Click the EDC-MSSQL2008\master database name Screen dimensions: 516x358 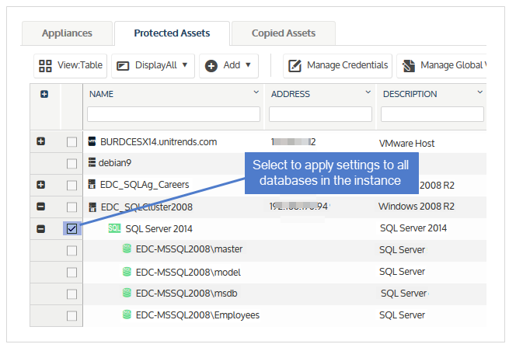coord(189,249)
